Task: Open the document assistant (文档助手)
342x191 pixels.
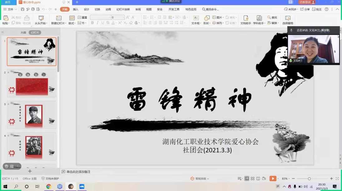Action: coord(246,20)
